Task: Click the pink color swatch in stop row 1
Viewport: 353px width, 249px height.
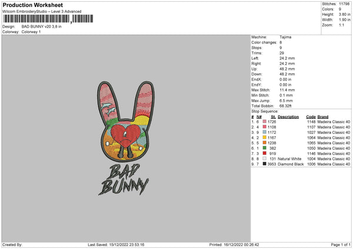Action: [265, 122]
